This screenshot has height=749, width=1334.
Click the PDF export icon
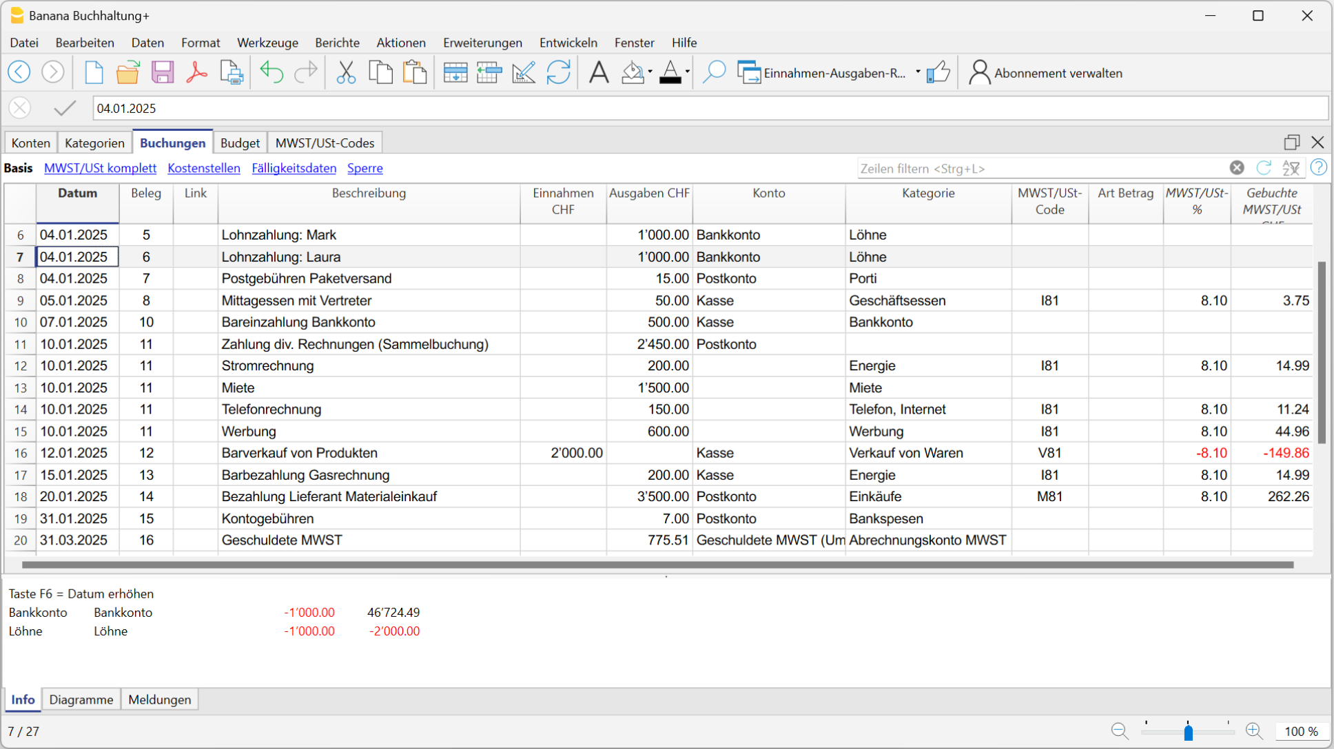(196, 72)
